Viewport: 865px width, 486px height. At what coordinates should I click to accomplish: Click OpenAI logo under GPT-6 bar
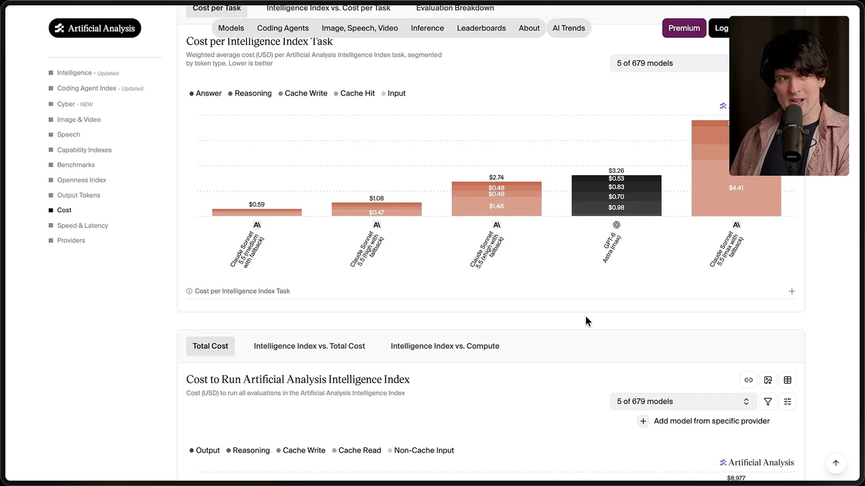pos(616,225)
